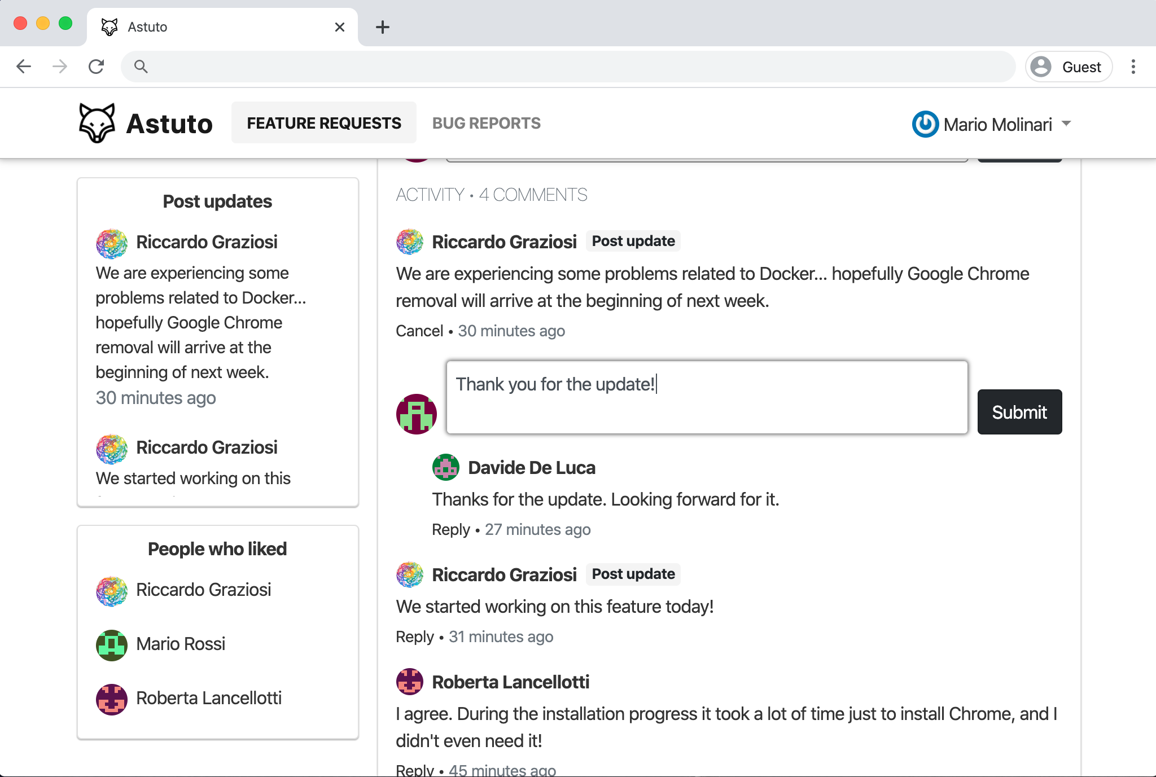Click Roberta Lancellotti's avatar beside her comment
Screen dimensions: 1156x777
409,682
